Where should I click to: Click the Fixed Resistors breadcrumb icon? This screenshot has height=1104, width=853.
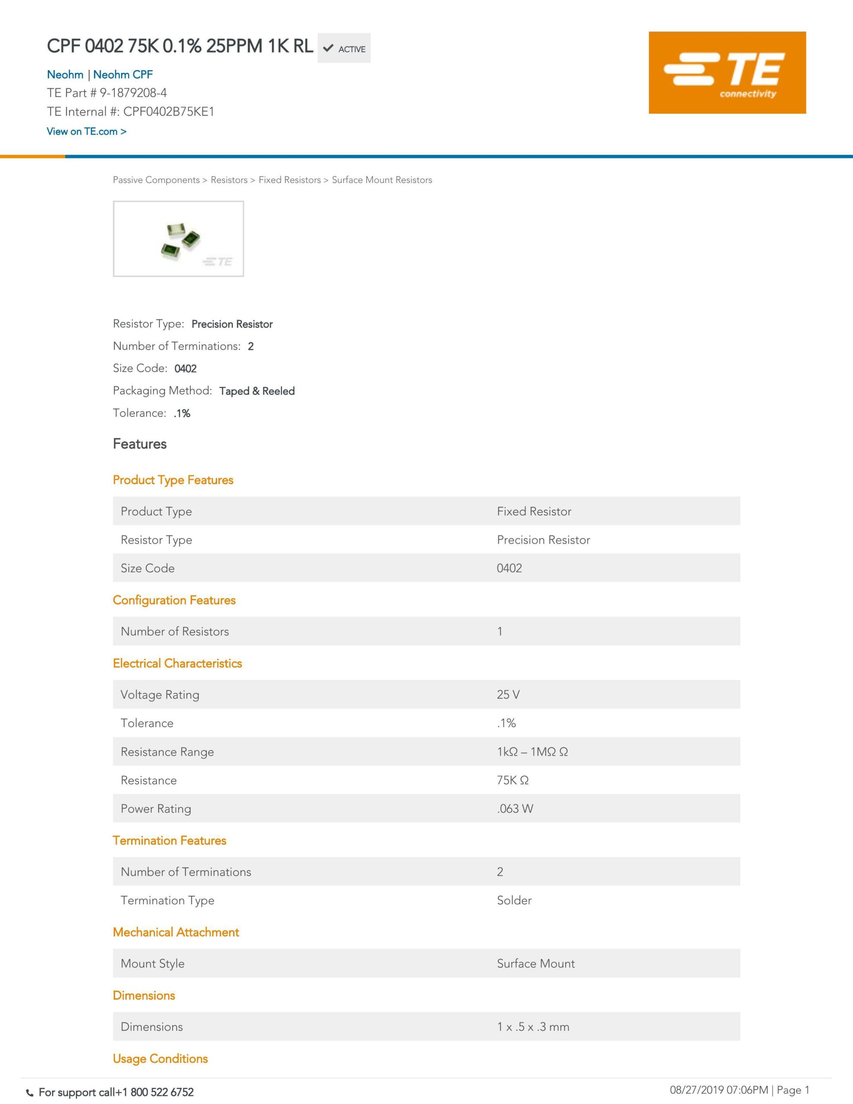289,180
